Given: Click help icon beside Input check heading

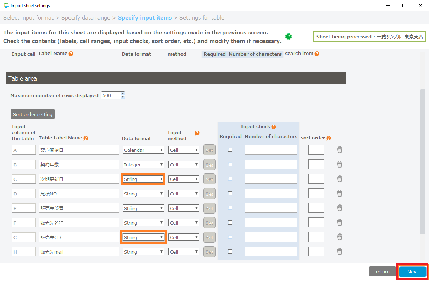Looking at the screenshot, I should point(273,127).
